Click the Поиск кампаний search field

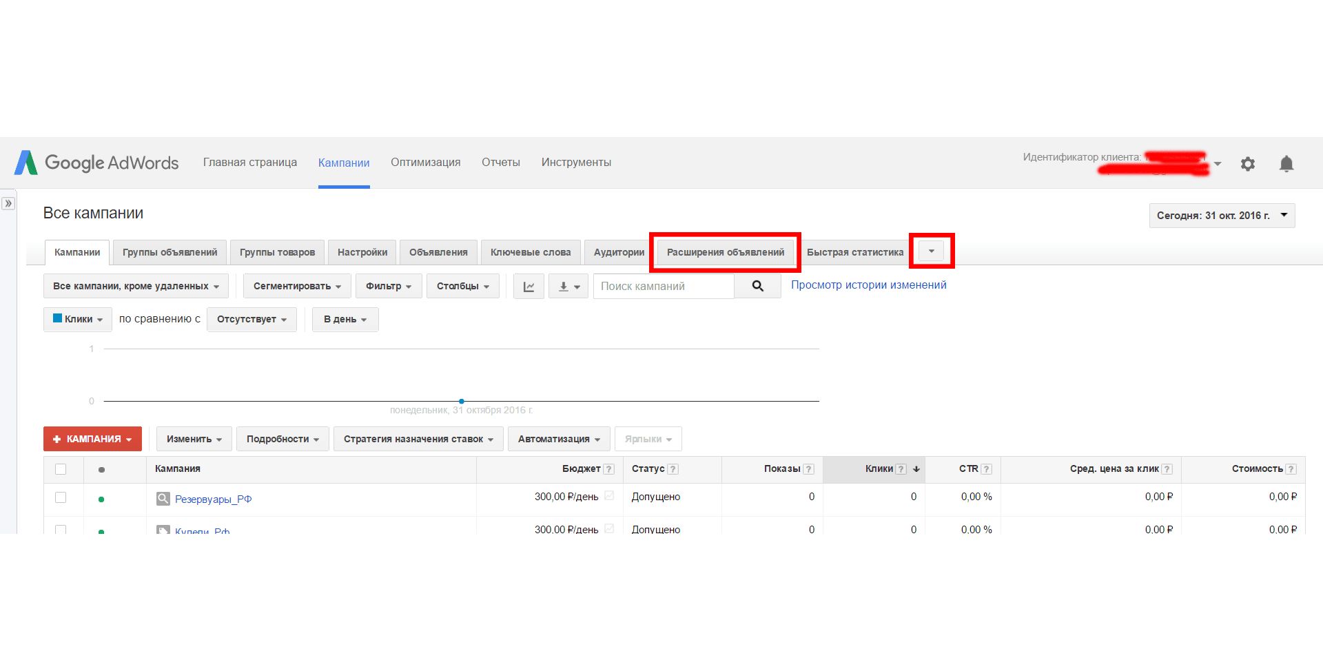[663, 287]
